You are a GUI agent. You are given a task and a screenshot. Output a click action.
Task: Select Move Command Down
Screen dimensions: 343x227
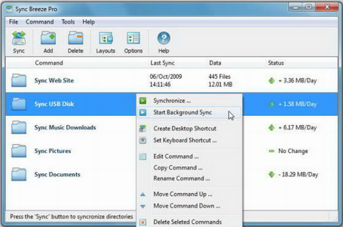pyautogui.click(x=190, y=206)
